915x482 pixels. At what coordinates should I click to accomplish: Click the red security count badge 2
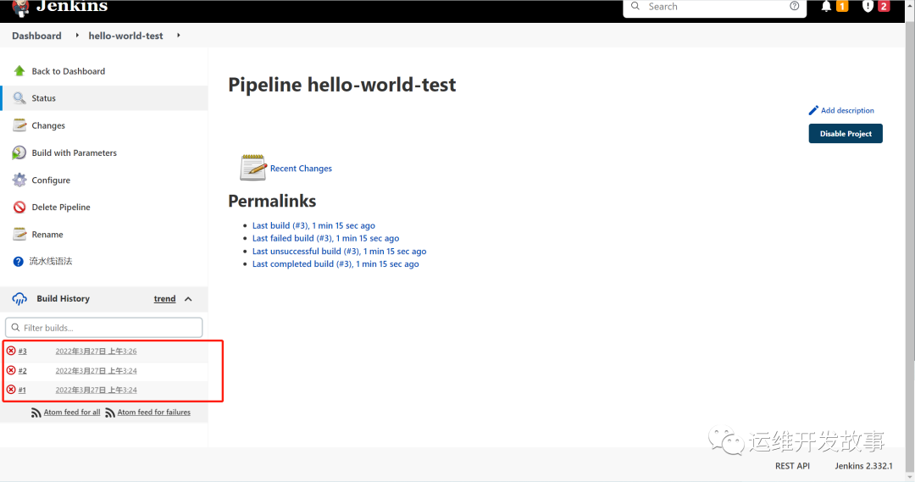(884, 7)
